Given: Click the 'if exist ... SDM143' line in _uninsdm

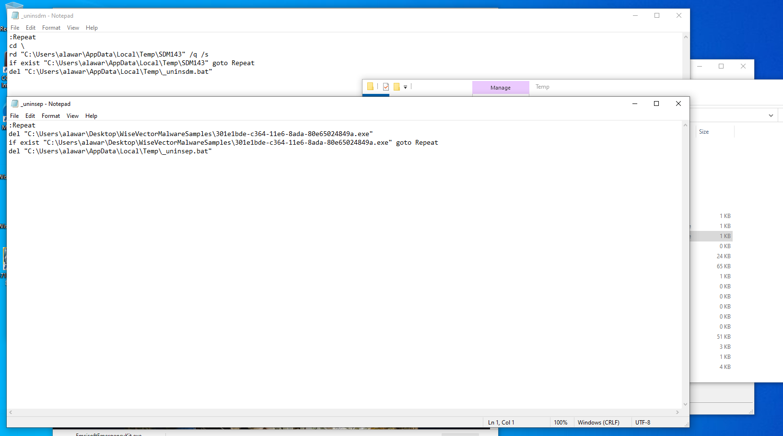Looking at the screenshot, I should tap(132, 63).
